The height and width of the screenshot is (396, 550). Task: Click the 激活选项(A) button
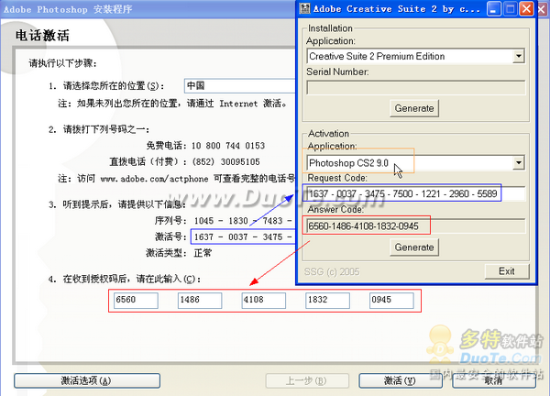[87, 380]
